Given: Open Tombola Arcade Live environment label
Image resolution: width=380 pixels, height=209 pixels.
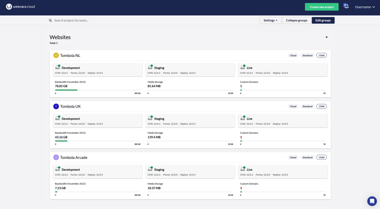Looking at the screenshot, I should tap(250, 170).
